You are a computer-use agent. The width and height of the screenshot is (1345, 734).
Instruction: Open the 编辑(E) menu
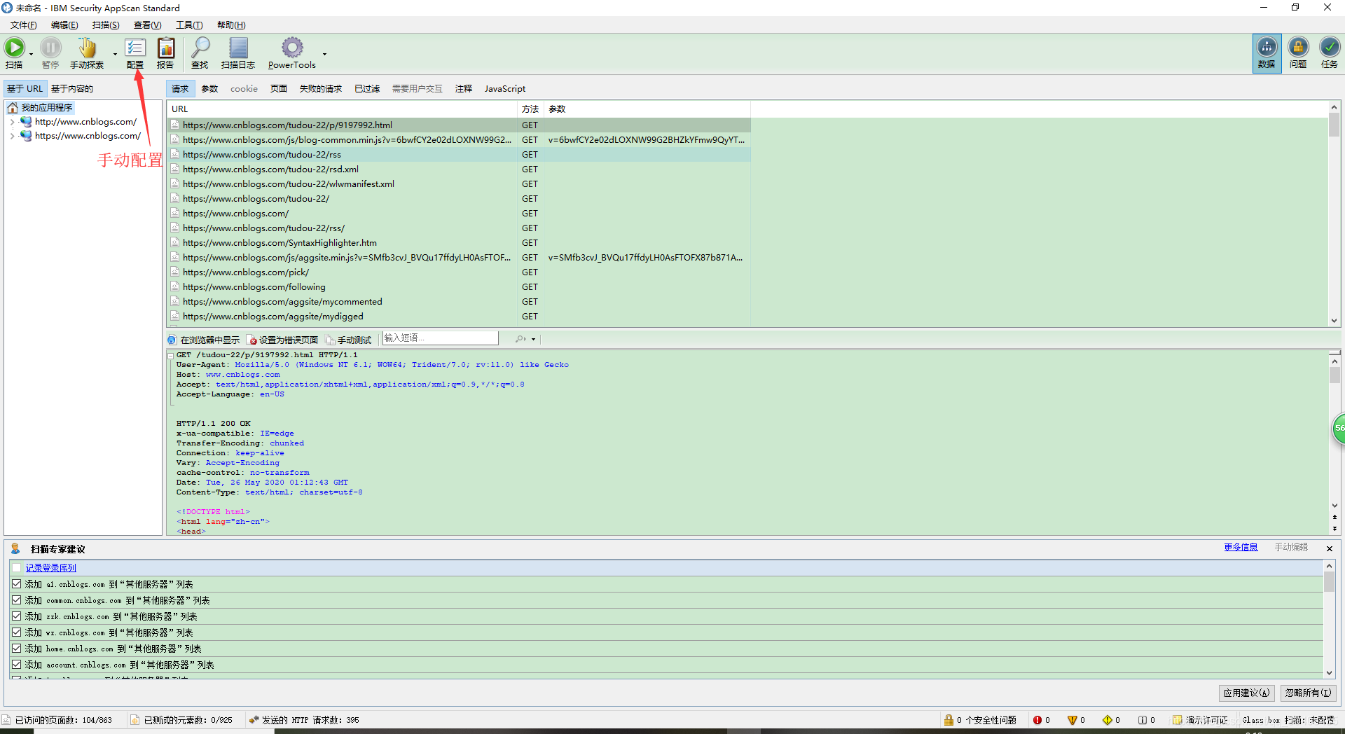click(64, 25)
